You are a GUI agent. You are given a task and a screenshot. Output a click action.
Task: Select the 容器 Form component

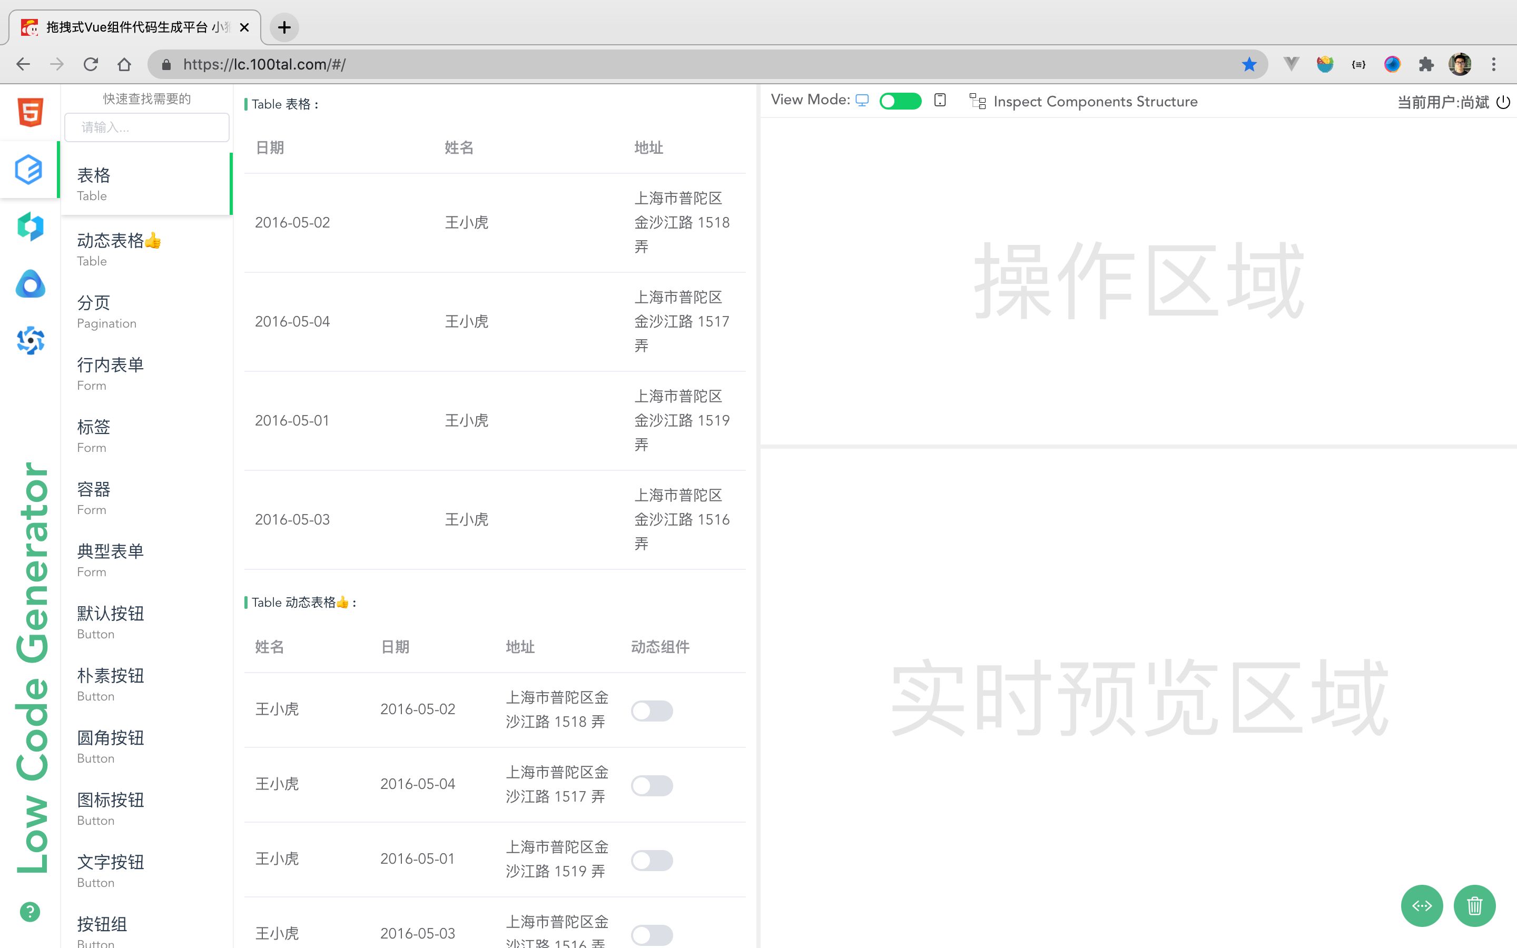point(146,498)
